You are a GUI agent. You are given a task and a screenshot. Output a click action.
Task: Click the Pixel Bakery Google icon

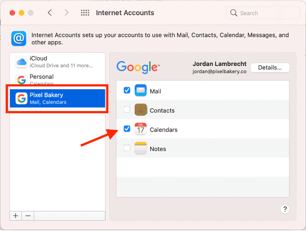(x=22, y=98)
